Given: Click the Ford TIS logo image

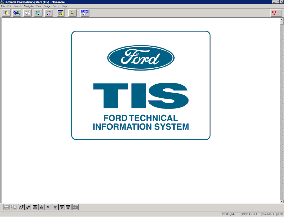Looking at the screenshot, I should [x=141, y=85].
